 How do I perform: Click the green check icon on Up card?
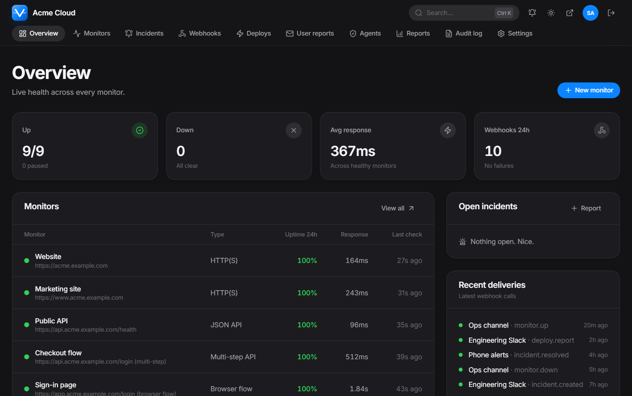click(139, 130)
